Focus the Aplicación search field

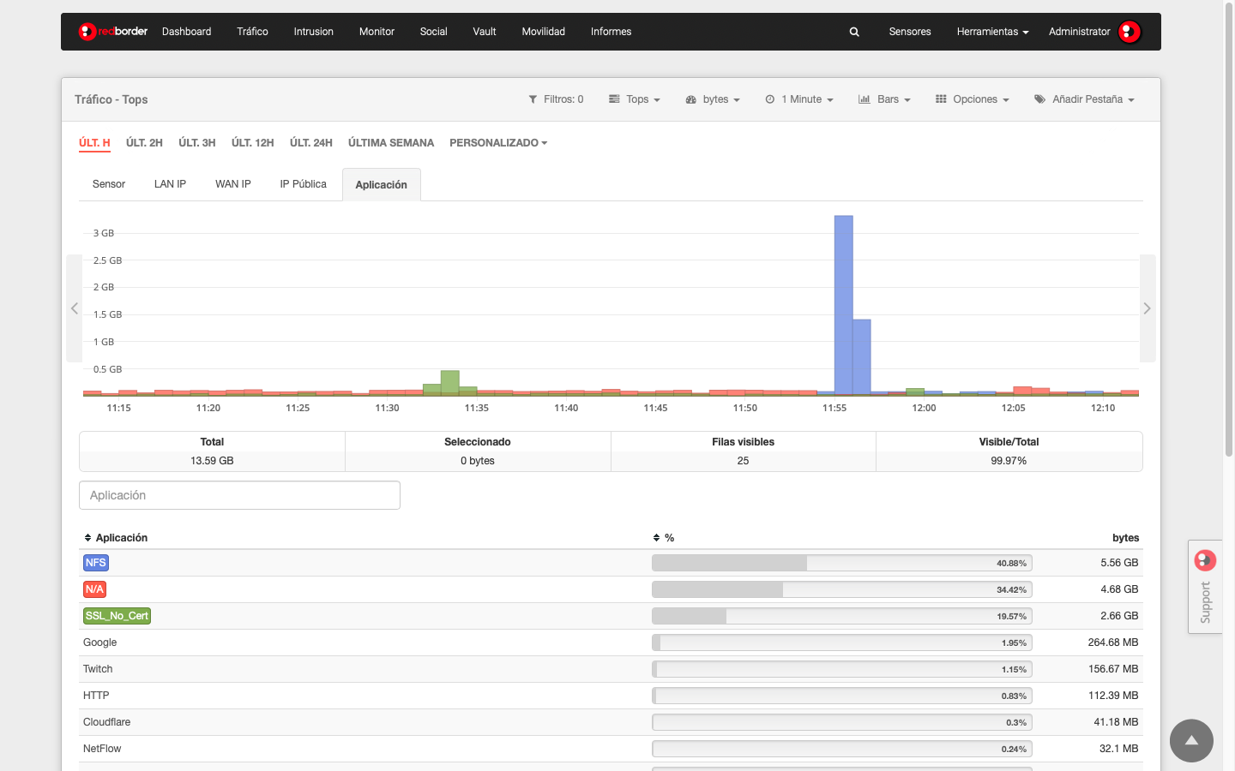(x=239, y=495)
